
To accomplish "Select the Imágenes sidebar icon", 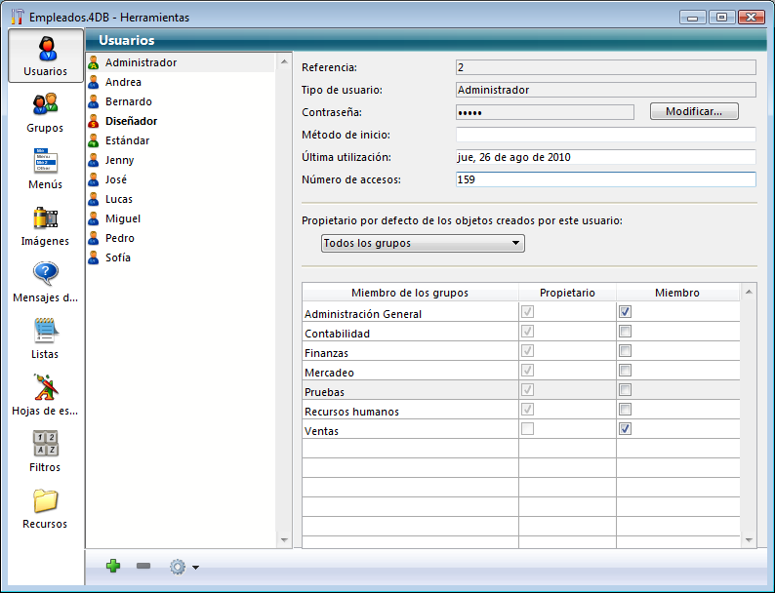I will (45, 217).
